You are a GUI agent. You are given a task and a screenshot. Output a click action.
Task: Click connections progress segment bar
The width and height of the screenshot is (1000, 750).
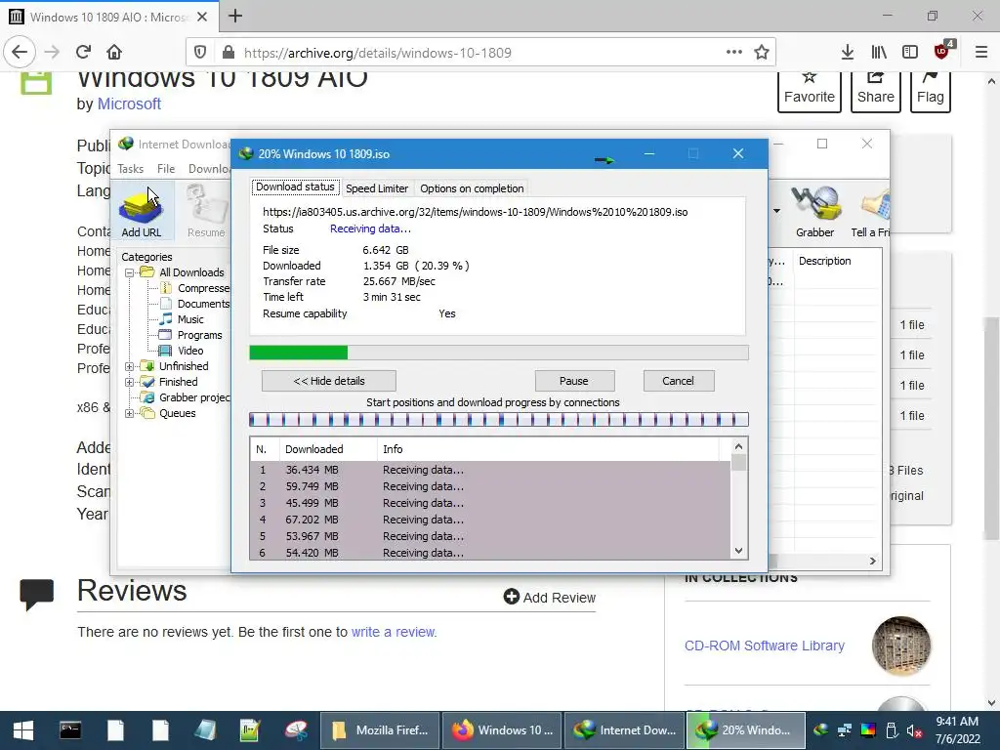click(499, 420)
